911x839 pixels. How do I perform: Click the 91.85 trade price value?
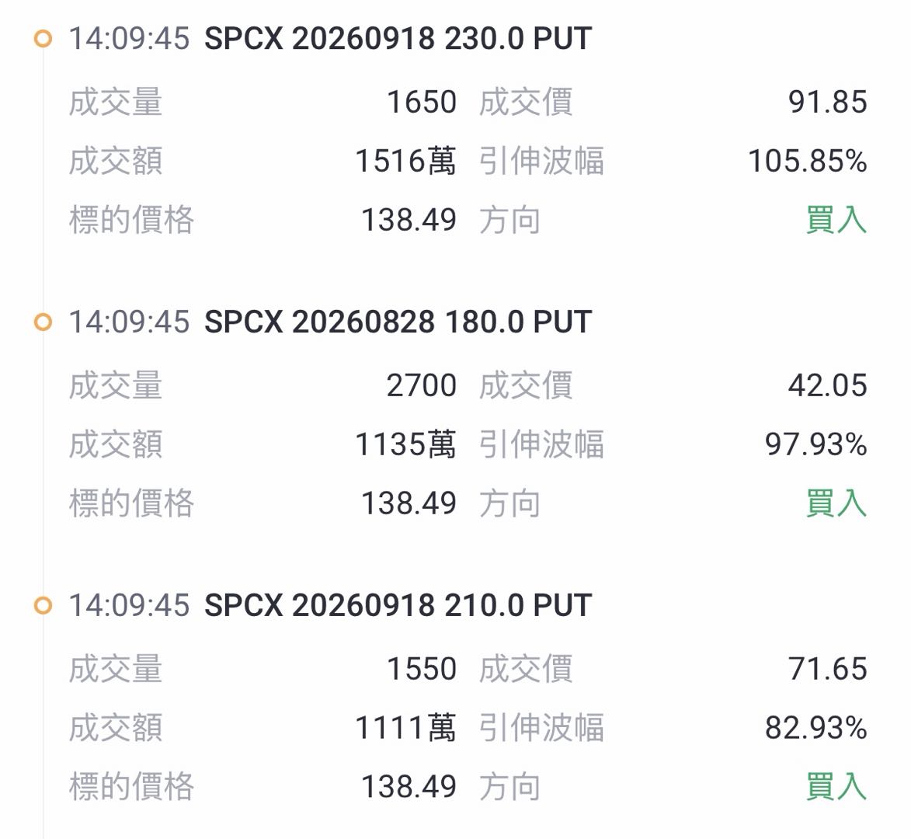(827, 103)
